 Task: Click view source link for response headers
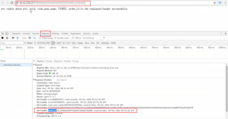click(61, 80)
